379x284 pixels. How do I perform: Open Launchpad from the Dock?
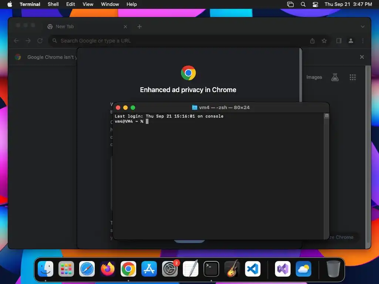point(66,269)
